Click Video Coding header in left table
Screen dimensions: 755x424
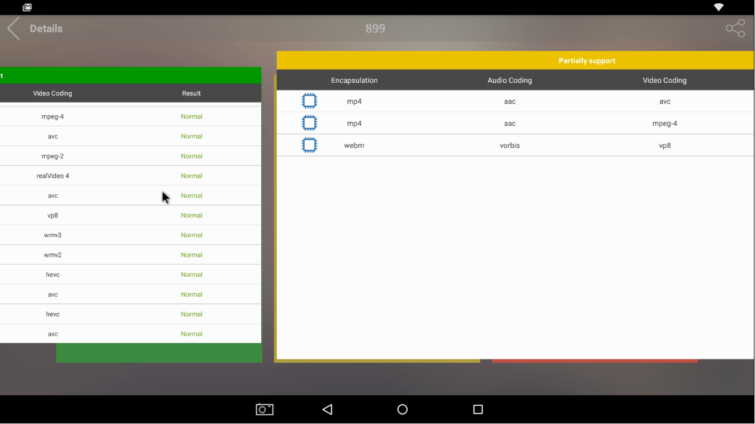pyautogui.click(x=52, y=93)
